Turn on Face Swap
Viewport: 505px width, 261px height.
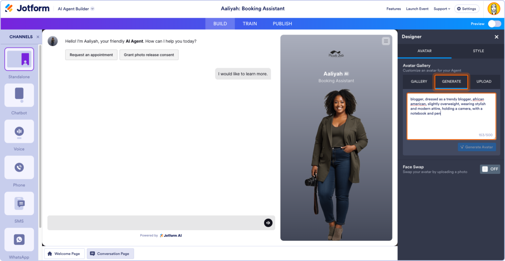click(490, 169)
